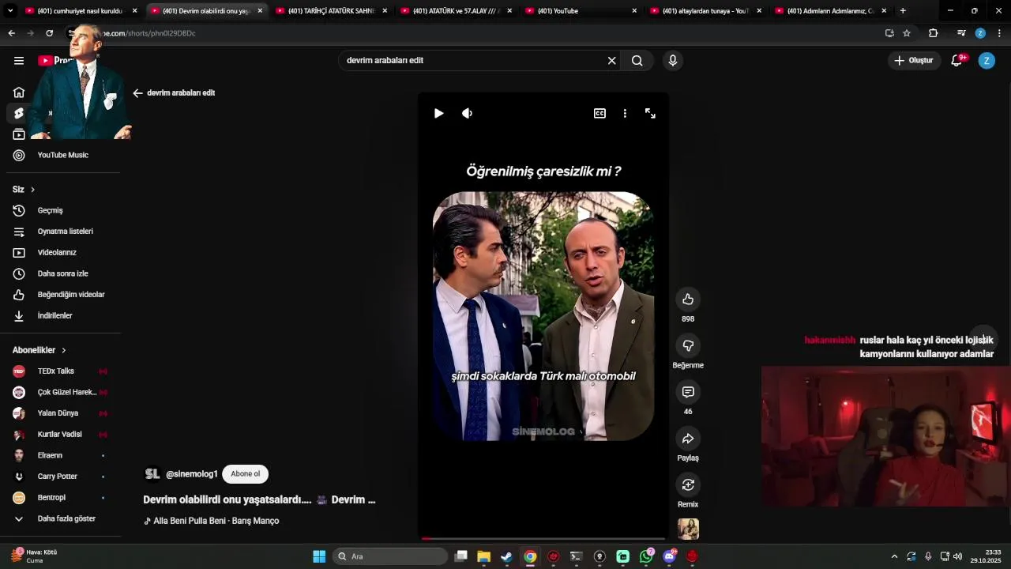
Task: Open @sinemolog1 channel
Action: [x=191, y=474]
